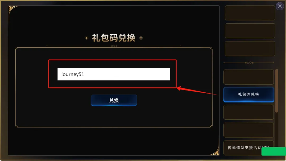The height and width of the screenshot is (161, 286).
Task: Open the 传说造型支援活动 sidebar tab
Action: tap(248, 148)
